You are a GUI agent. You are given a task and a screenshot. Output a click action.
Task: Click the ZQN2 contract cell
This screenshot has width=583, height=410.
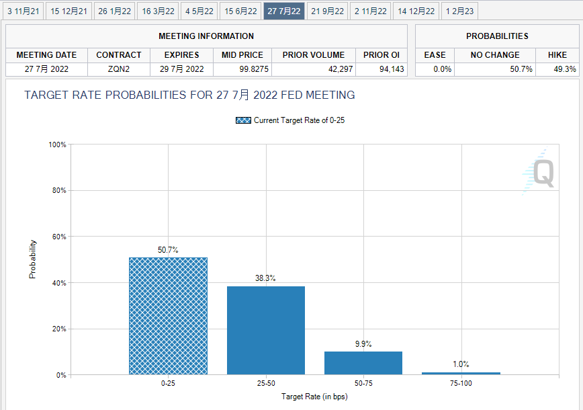(x=119, y=69)
